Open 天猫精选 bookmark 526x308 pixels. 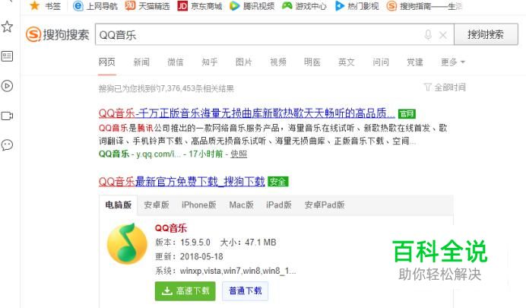click(147, 6)
